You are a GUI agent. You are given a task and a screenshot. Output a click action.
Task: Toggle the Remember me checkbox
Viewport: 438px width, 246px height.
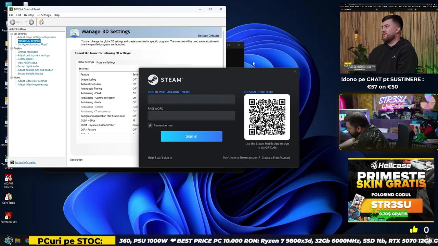point(150,125)
